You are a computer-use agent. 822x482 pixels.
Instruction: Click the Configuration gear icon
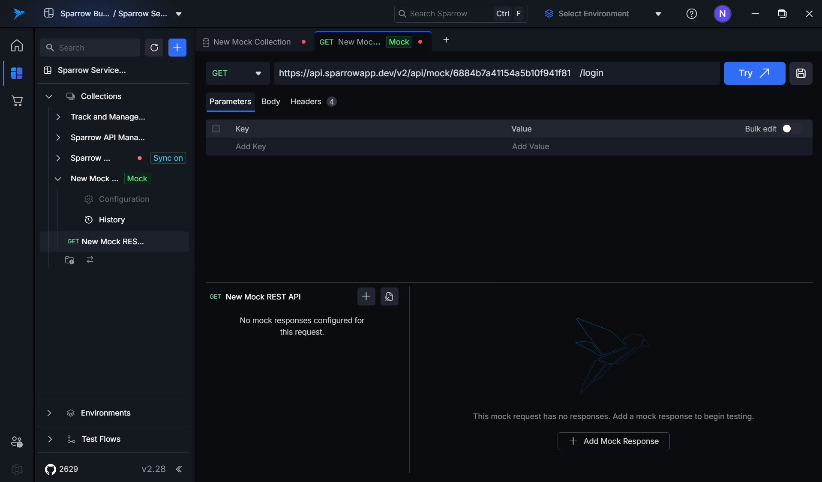(x=89, y=199)
